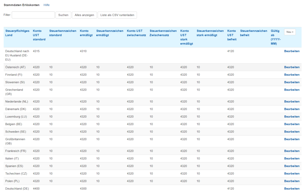This screenshot has height=195, width=306.
Task: Sort by Konto UST zwischensatz header
Action: (136, 33)
